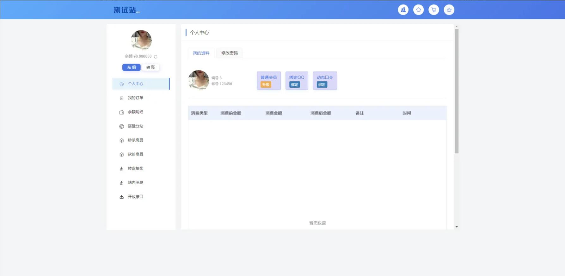Click the profile avatar beside 编号 3
The image size is (565, 276).
click(x=199, y=80)
